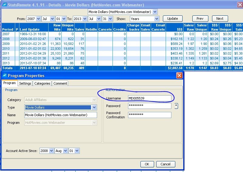
Task: Open the Show Years dropdown
Action: [157, 19]
